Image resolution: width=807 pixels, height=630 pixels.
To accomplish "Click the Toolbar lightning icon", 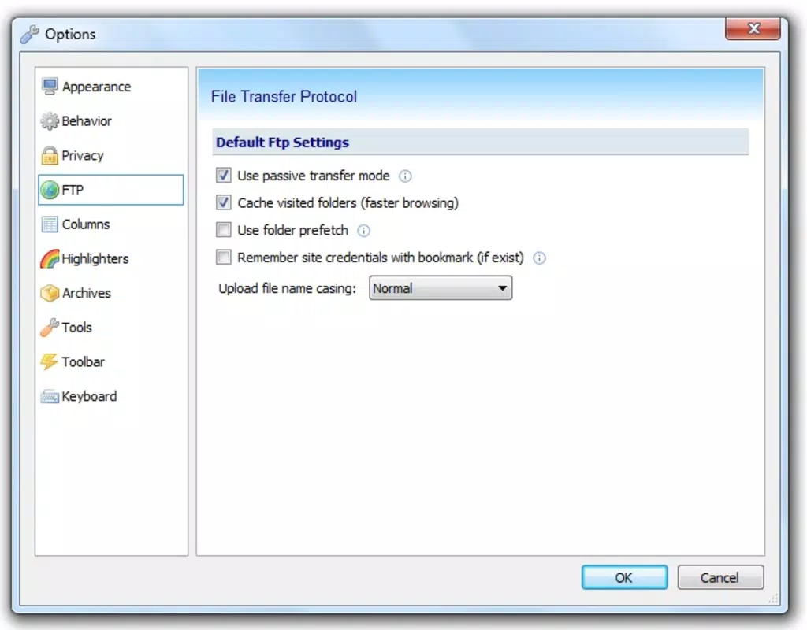I will (50, 362).
